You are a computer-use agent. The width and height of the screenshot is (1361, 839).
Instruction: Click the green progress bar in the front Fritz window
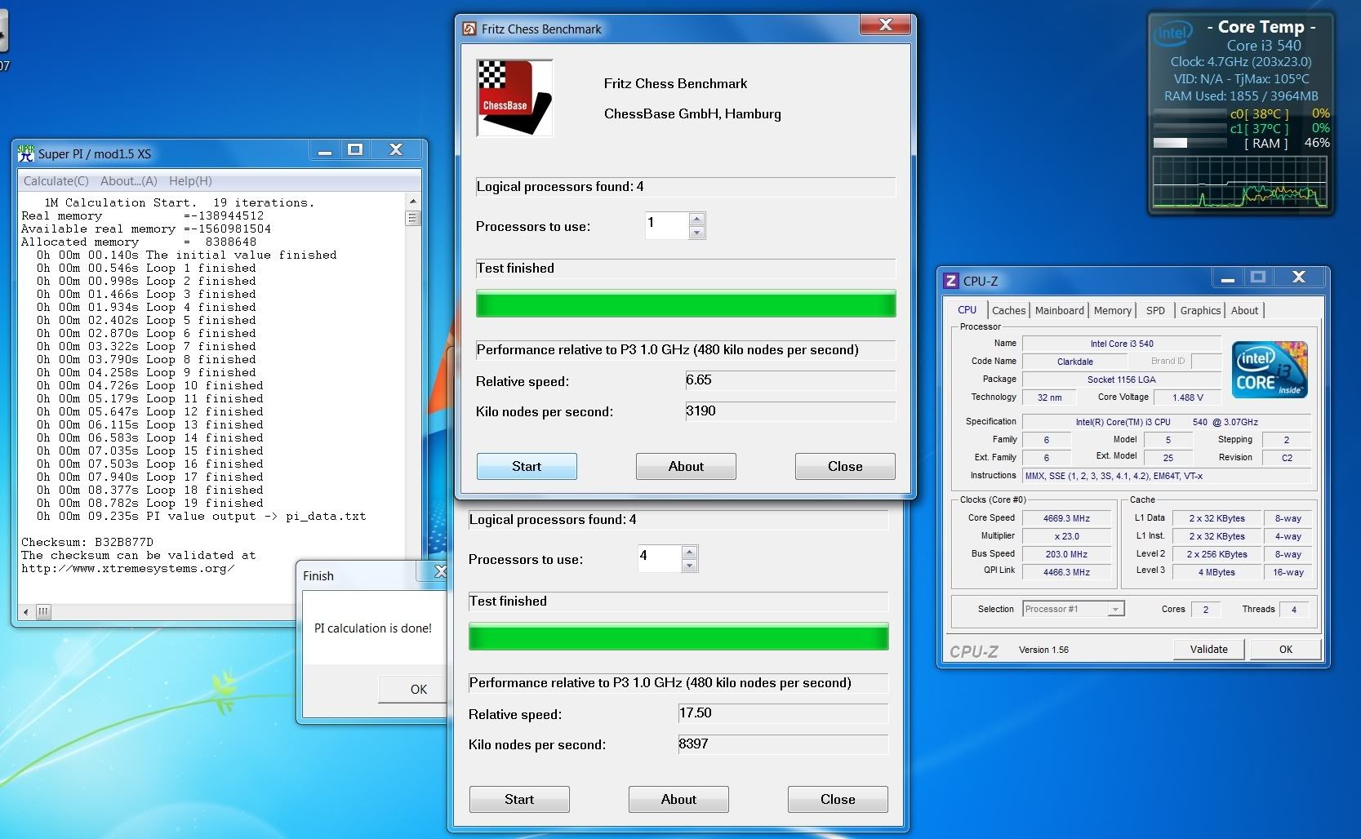point(686,304)
